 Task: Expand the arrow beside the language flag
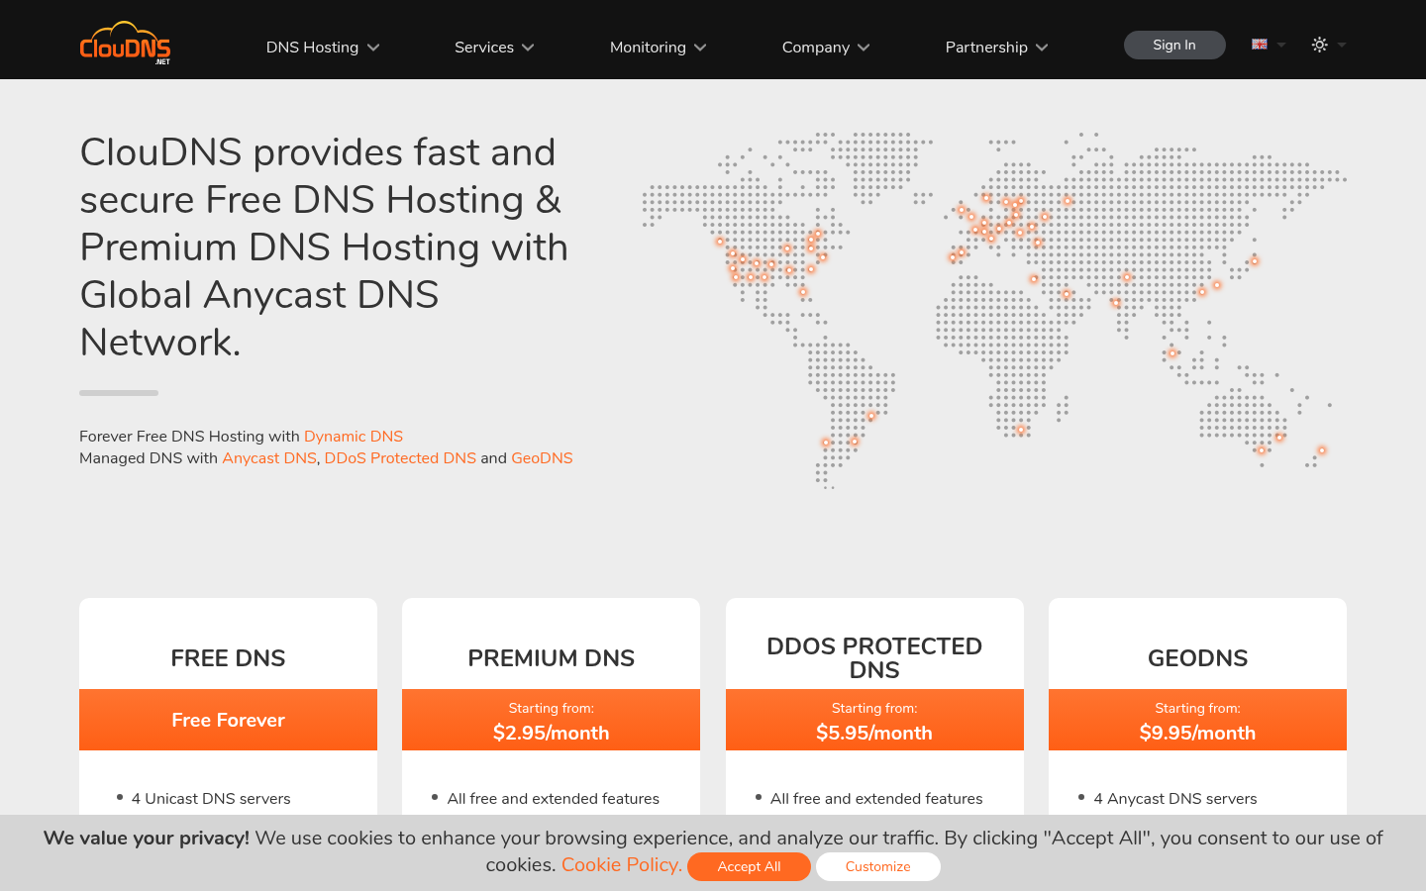pos(1281,45)
